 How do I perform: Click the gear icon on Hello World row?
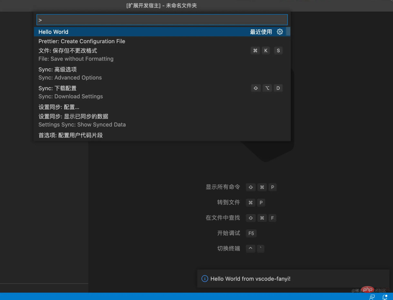point(280,32)
